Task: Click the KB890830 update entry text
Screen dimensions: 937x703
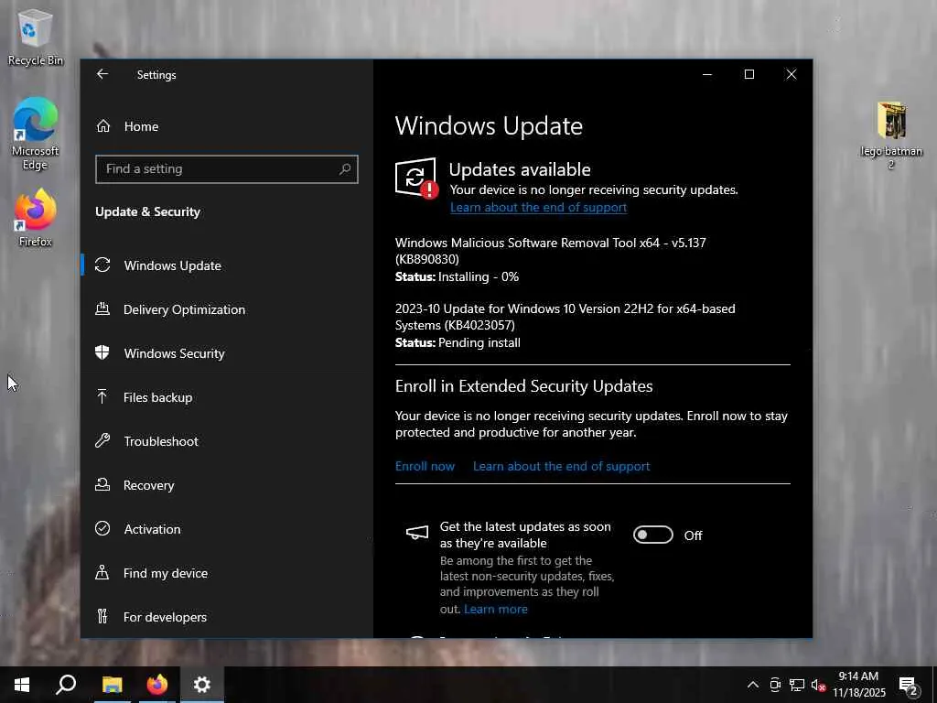Action: [550, 251]
